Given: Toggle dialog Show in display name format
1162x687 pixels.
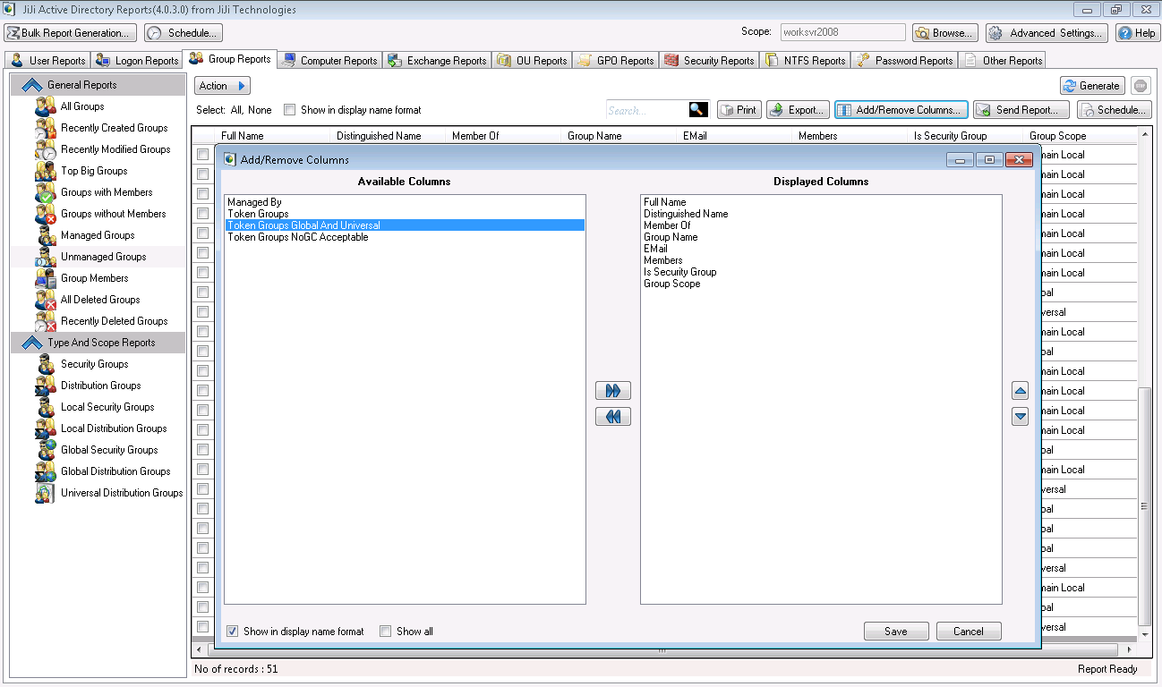Looking at the screenshot, I should click(233, 631).
